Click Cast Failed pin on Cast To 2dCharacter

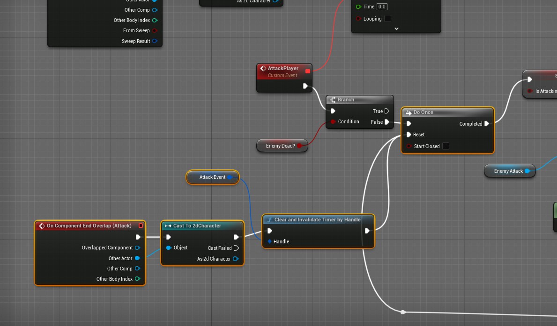tap(236, 248)
